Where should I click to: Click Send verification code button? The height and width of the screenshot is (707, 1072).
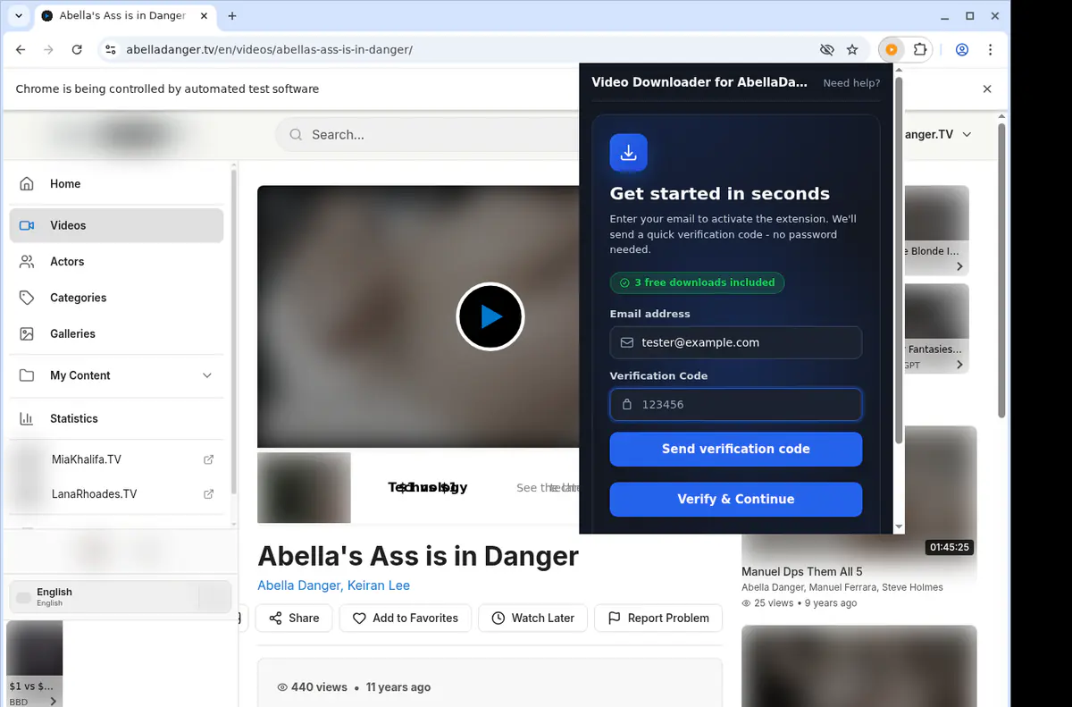coord(736,449)
